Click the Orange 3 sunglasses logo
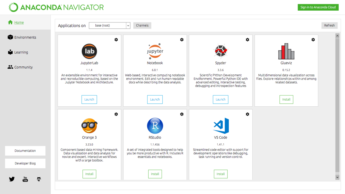 coord(89,126)
